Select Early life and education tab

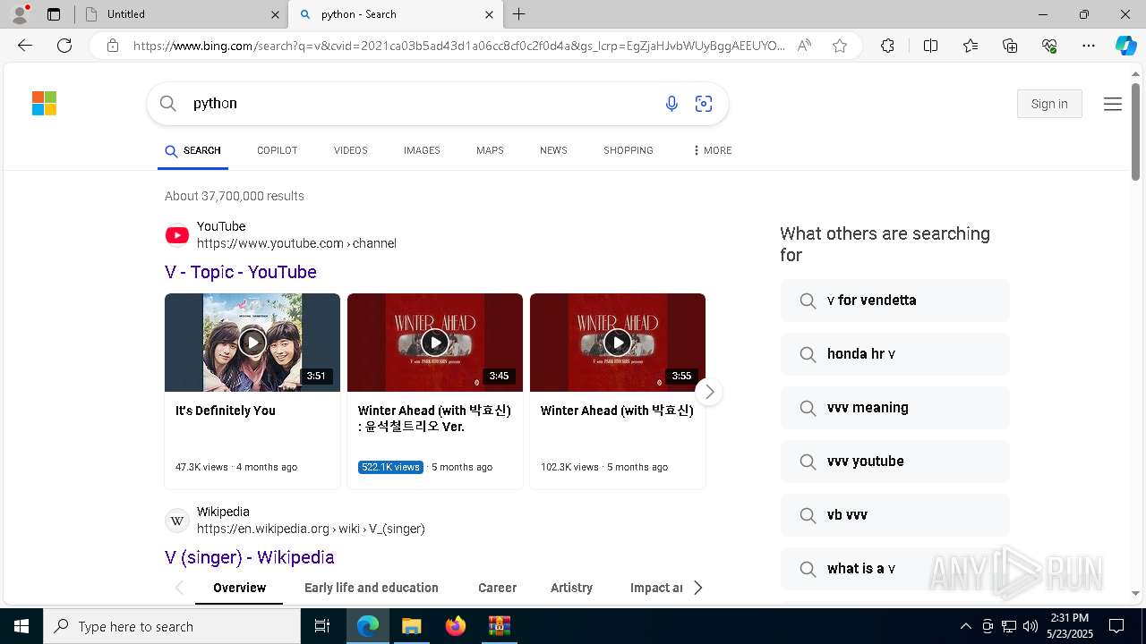(372, 588)
